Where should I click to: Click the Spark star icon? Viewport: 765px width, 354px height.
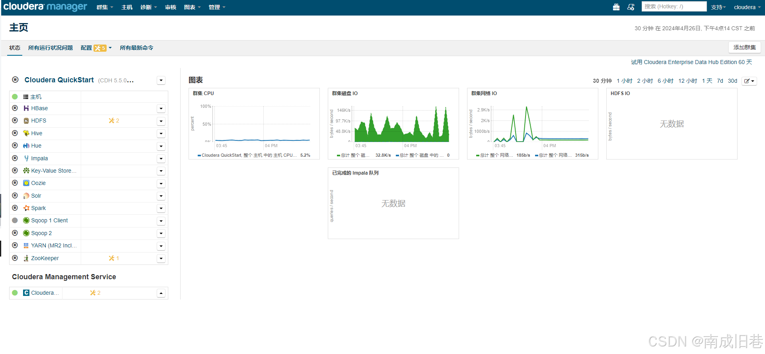coord(26,208)
